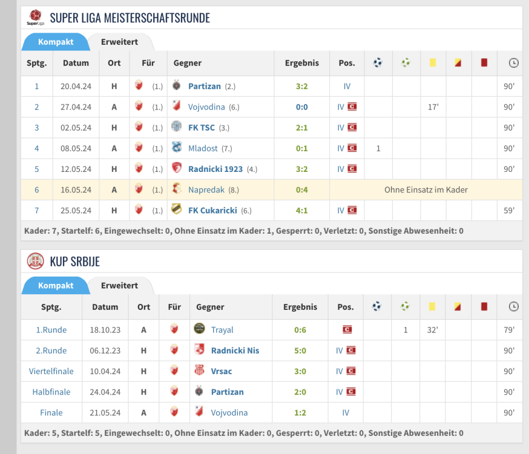This screenshot has width=529, height=454.
Task: Open Erweitert tab in Kup Srbije section
Action: click(119, 285)
